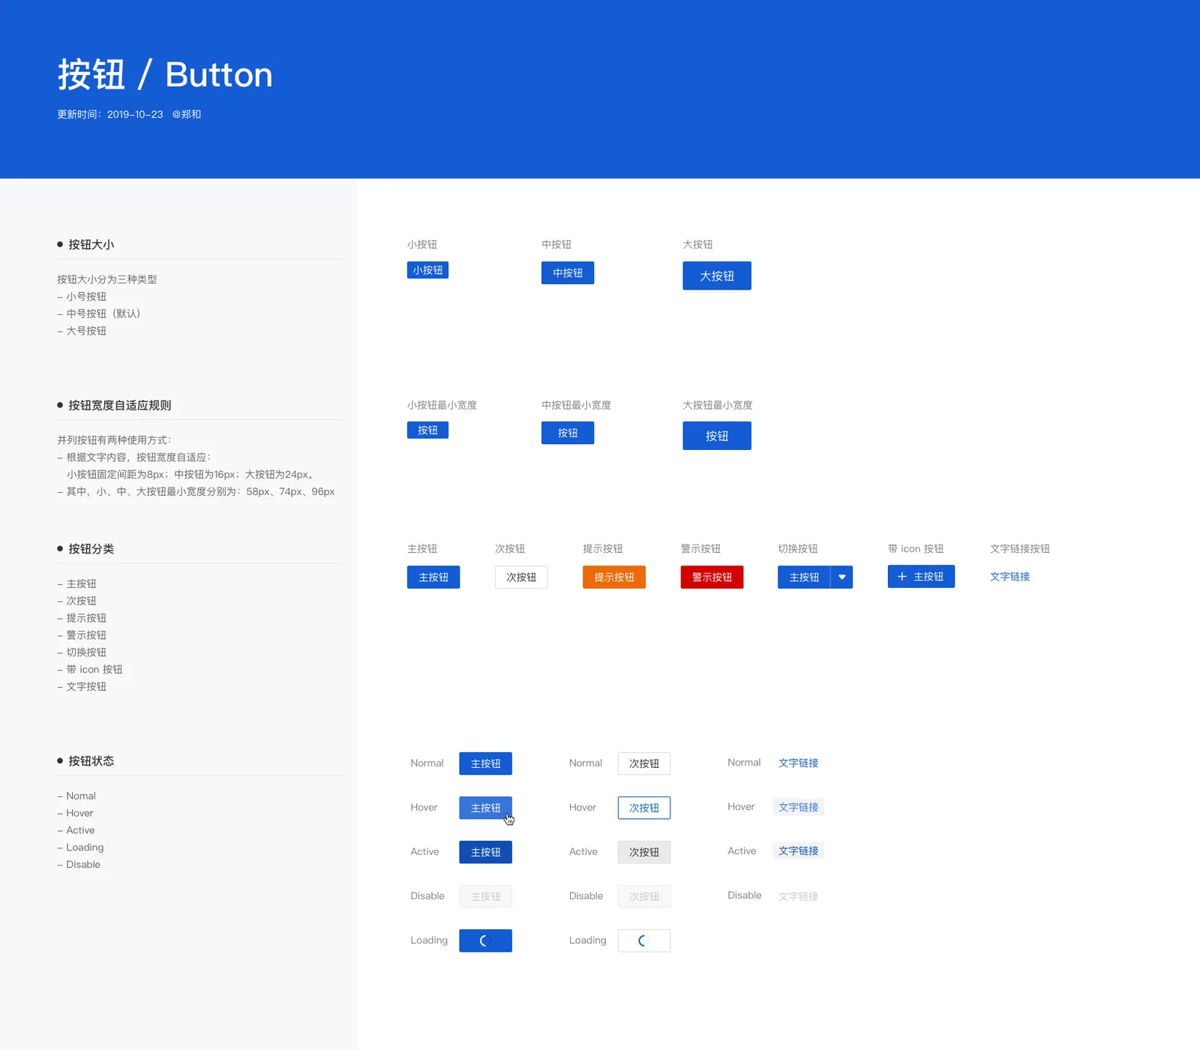Click the white 次按钮 in the classification row
The height and width of the screenshot is (1050, 1200).
tap(521, 577)
